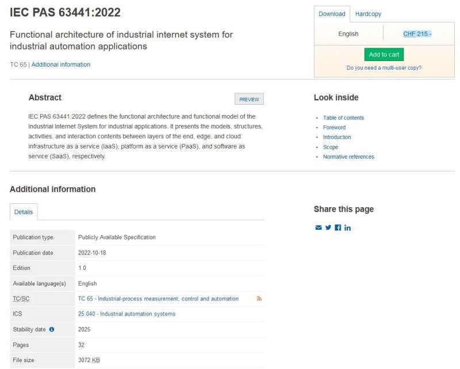Screen dimensions: 460x369
Task: Open the Table of contents link
Action: point(343,118)
